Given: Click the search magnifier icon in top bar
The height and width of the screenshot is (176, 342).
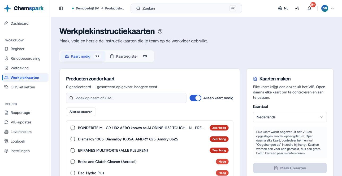Looking at the screenshot, I should 138,8.
